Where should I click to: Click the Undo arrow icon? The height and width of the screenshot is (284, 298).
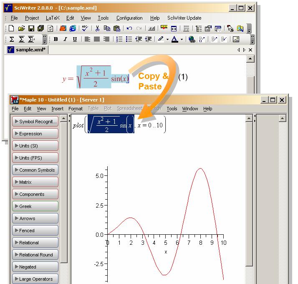pyautogui.click(x=129, y=29)
